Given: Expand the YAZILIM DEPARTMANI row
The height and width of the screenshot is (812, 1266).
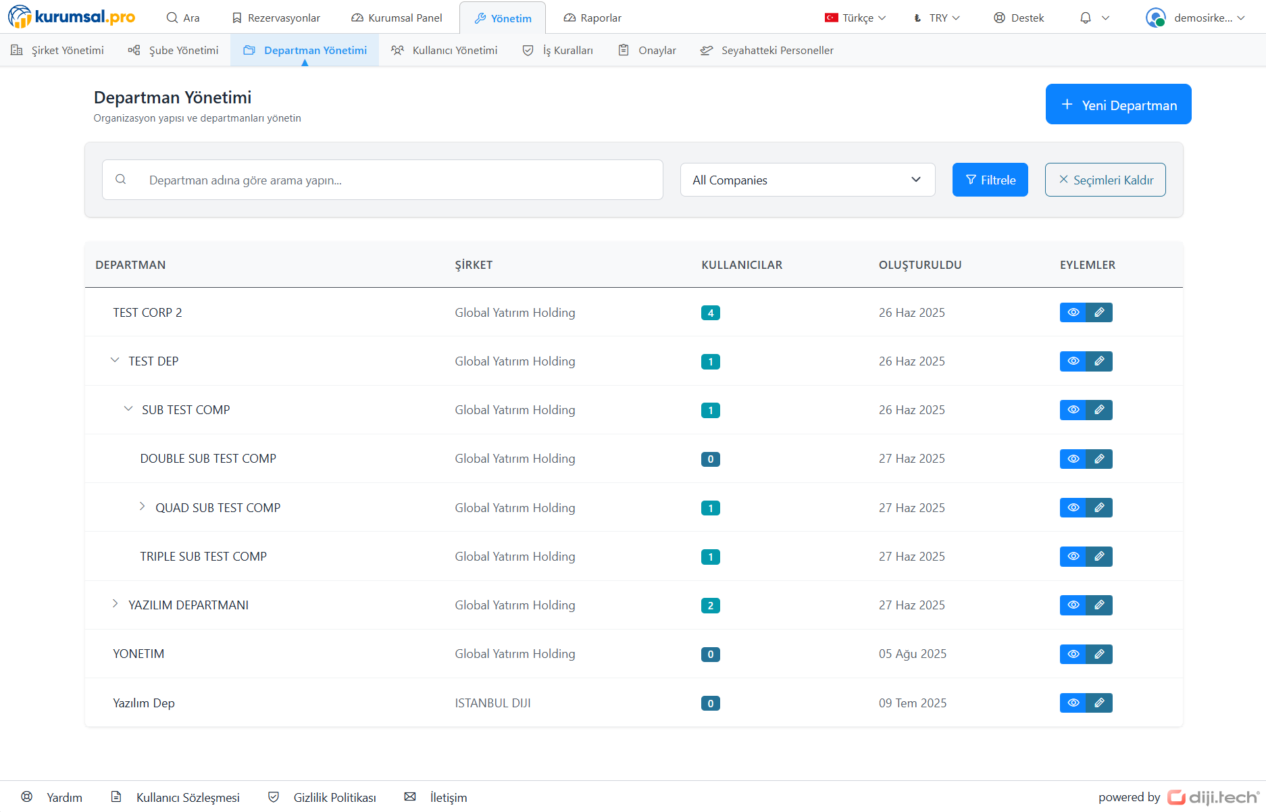Looking at the screenshot, I should [115, 603].
